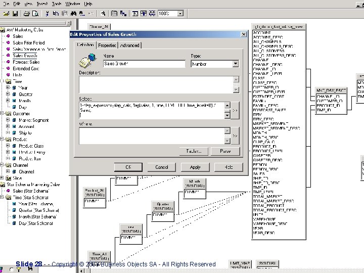Viewport: 364px width, 273px height.
Task: Open the Type dropdown in the dialog
Action: pyautogui.click(x=236, y=64)
